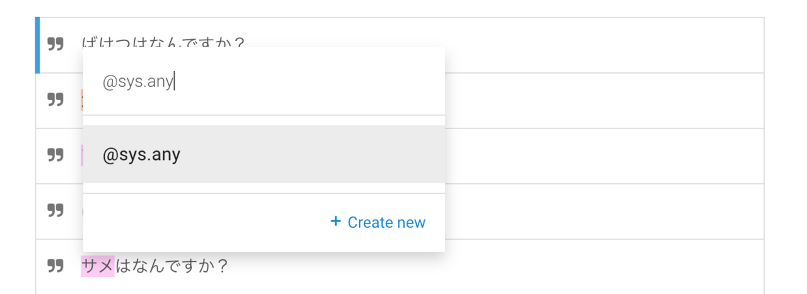
Task: Click the quote icon of the third training phrase
Action: click(55, 155)
